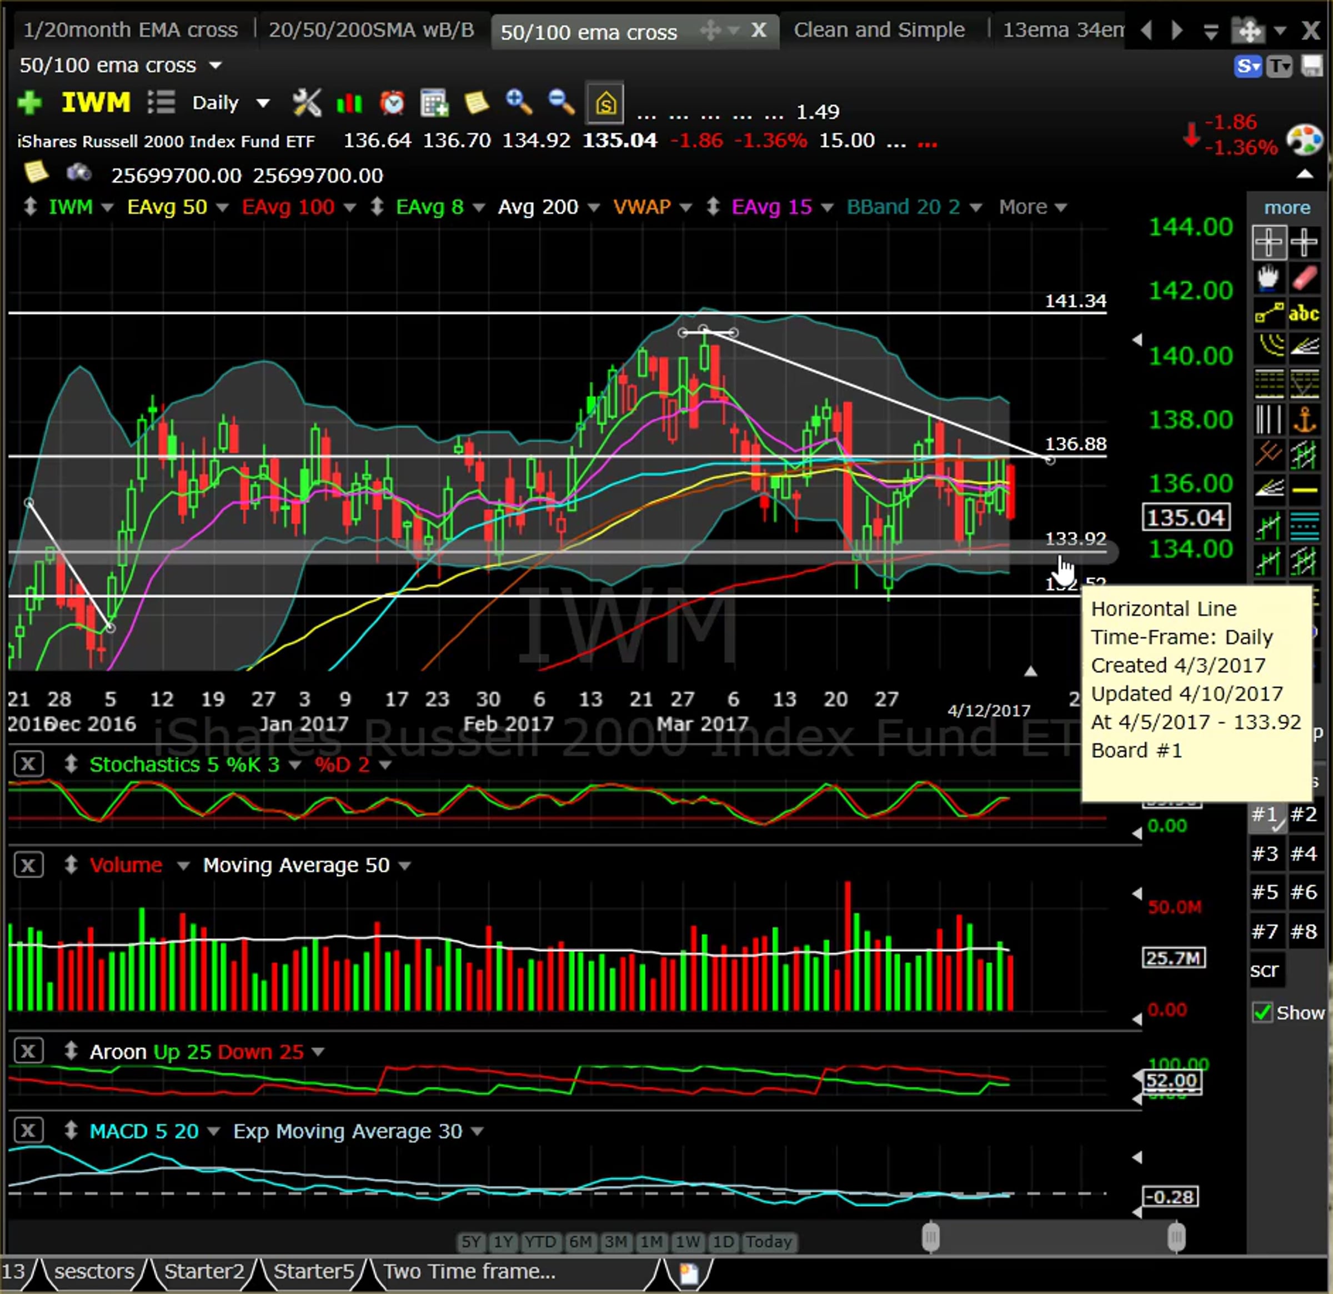Expand the VWAP indicator dropdown

coord(685,207)
